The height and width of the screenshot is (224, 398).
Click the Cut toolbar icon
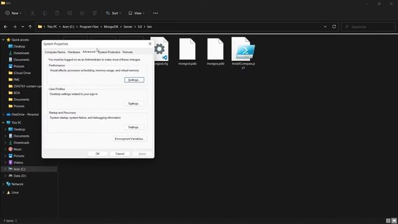tap(32, 13)
